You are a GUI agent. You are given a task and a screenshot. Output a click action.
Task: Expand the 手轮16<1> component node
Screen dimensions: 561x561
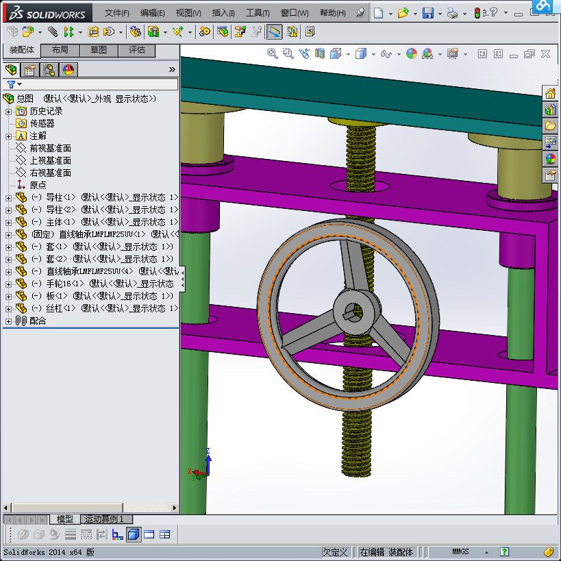(8, 284)
